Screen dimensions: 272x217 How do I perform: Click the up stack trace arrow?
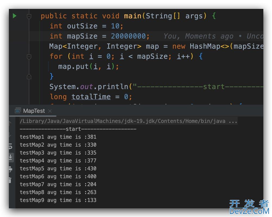(10, 123)
